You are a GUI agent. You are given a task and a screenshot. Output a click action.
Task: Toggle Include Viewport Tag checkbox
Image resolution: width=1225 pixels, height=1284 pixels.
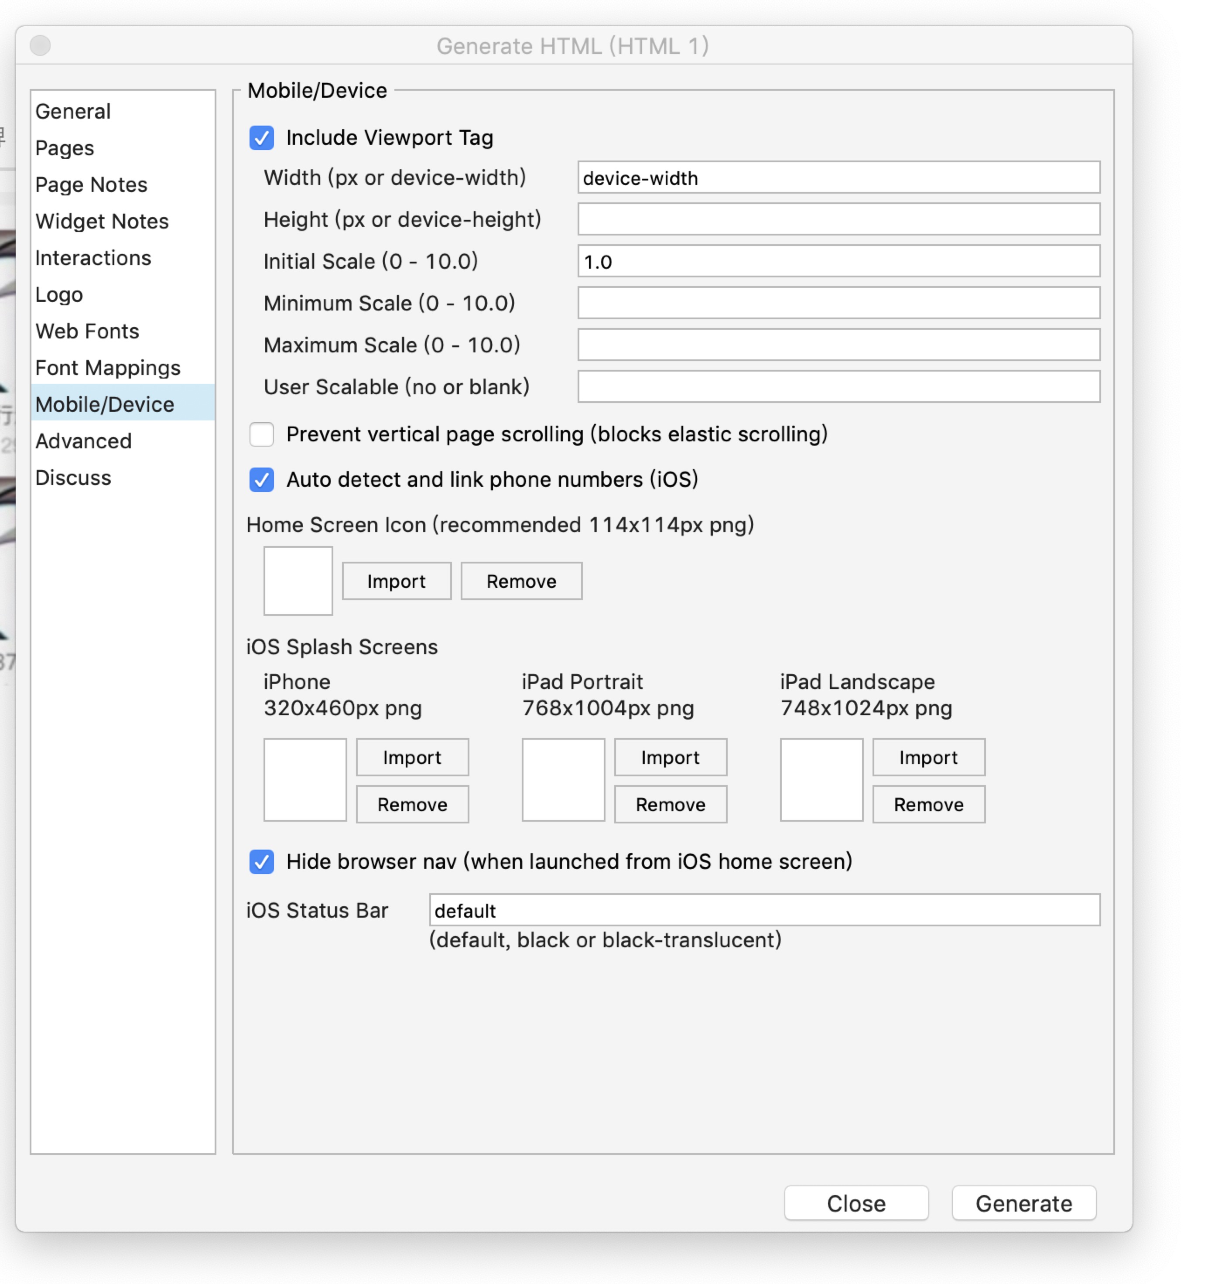click(261, 138)
